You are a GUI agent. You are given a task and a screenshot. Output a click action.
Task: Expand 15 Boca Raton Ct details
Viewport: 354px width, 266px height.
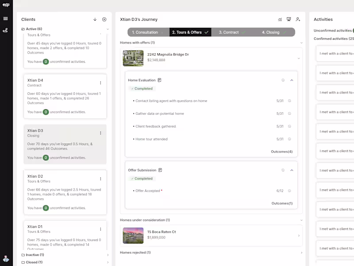coord(299,236)
